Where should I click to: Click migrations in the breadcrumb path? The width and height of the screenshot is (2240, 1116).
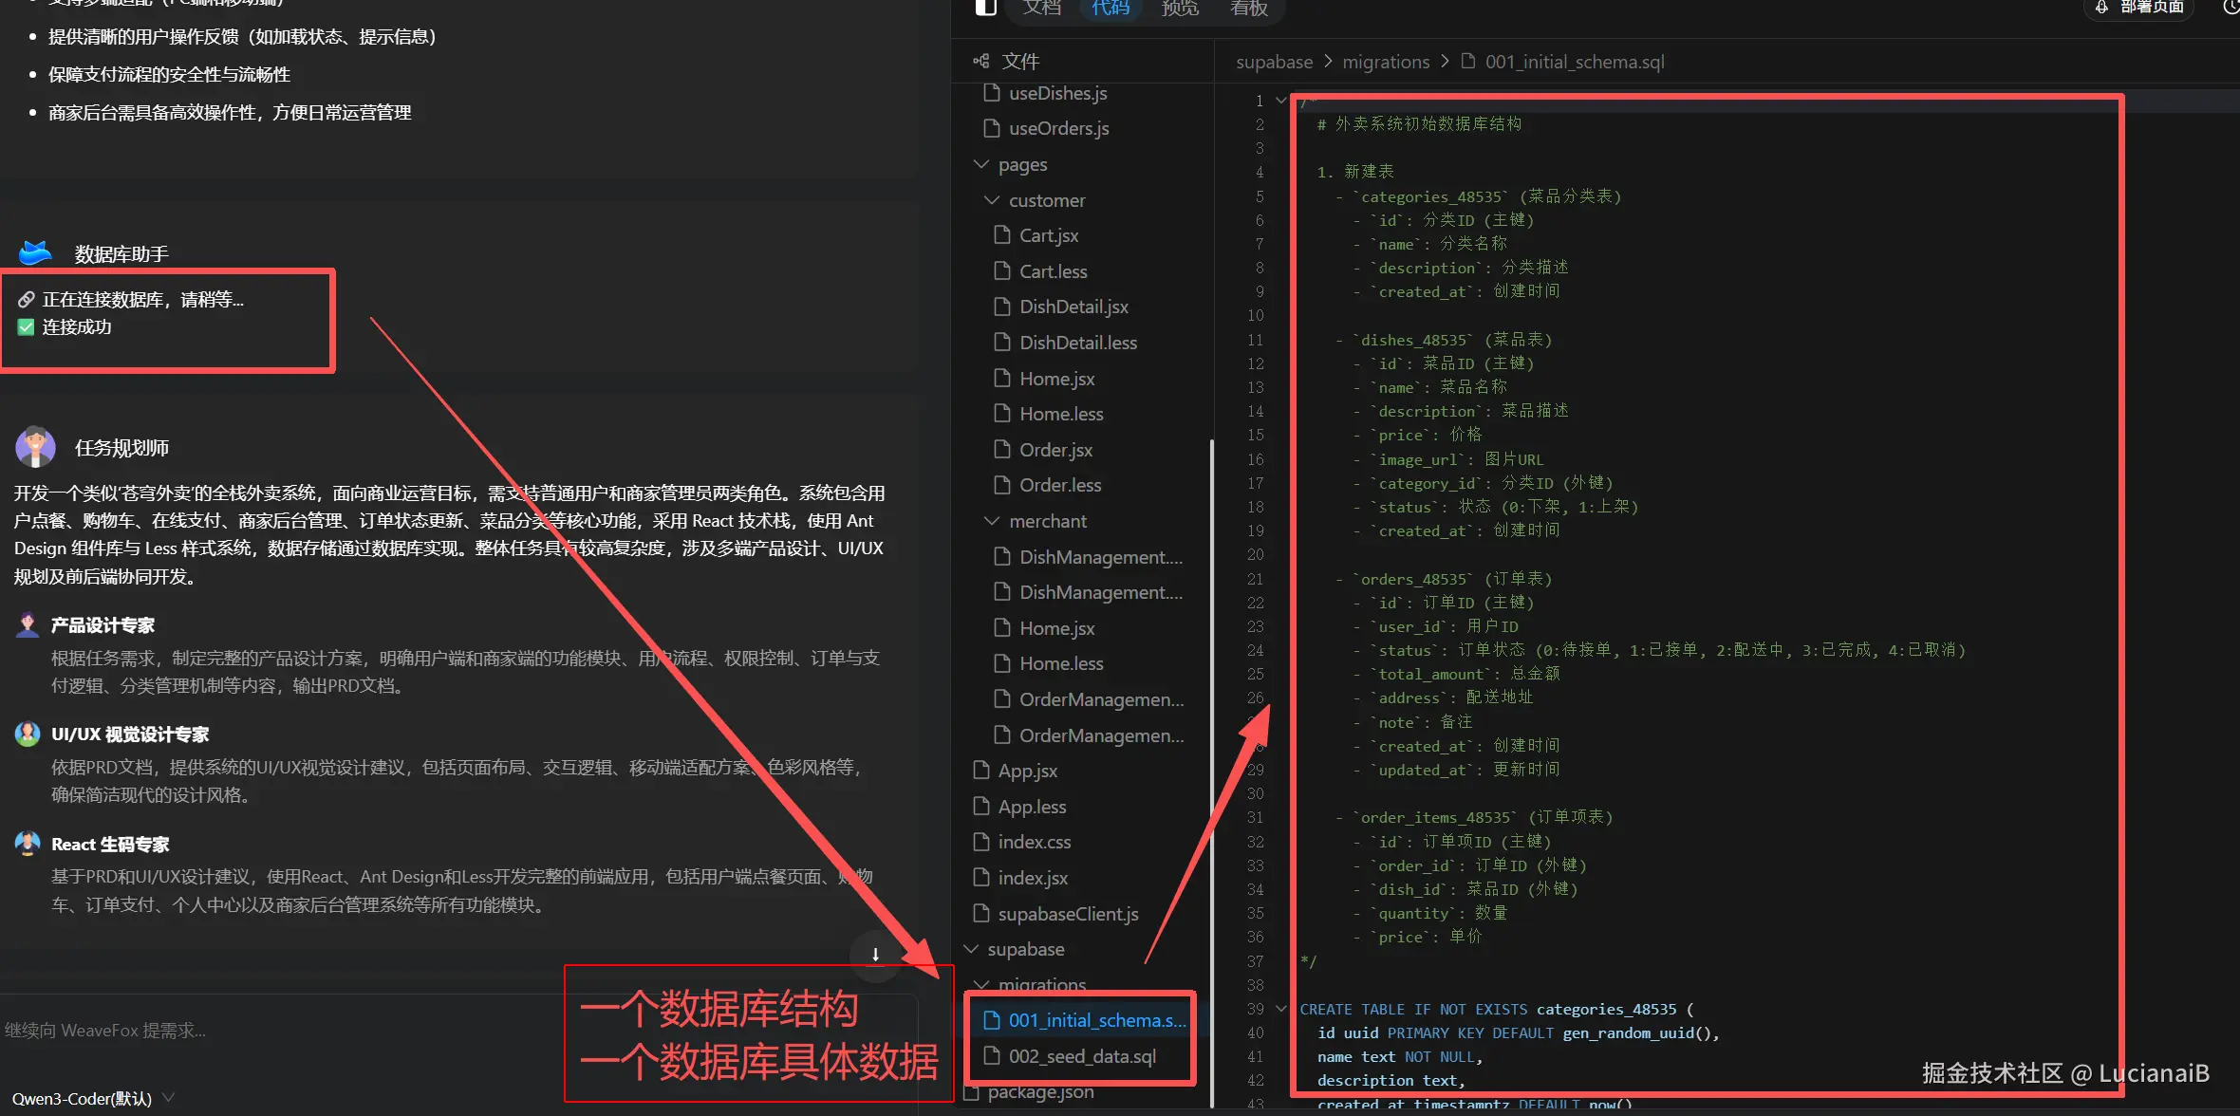click(1385, 62)
